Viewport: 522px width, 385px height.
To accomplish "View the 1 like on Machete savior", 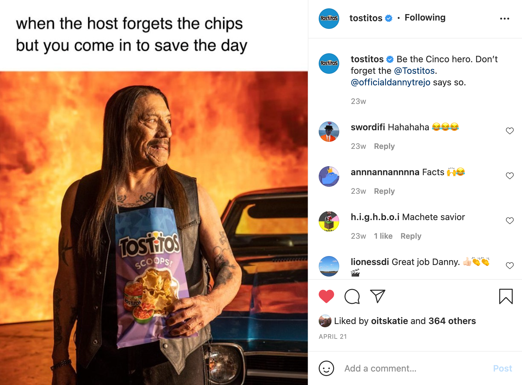I will tap(383, 236).
